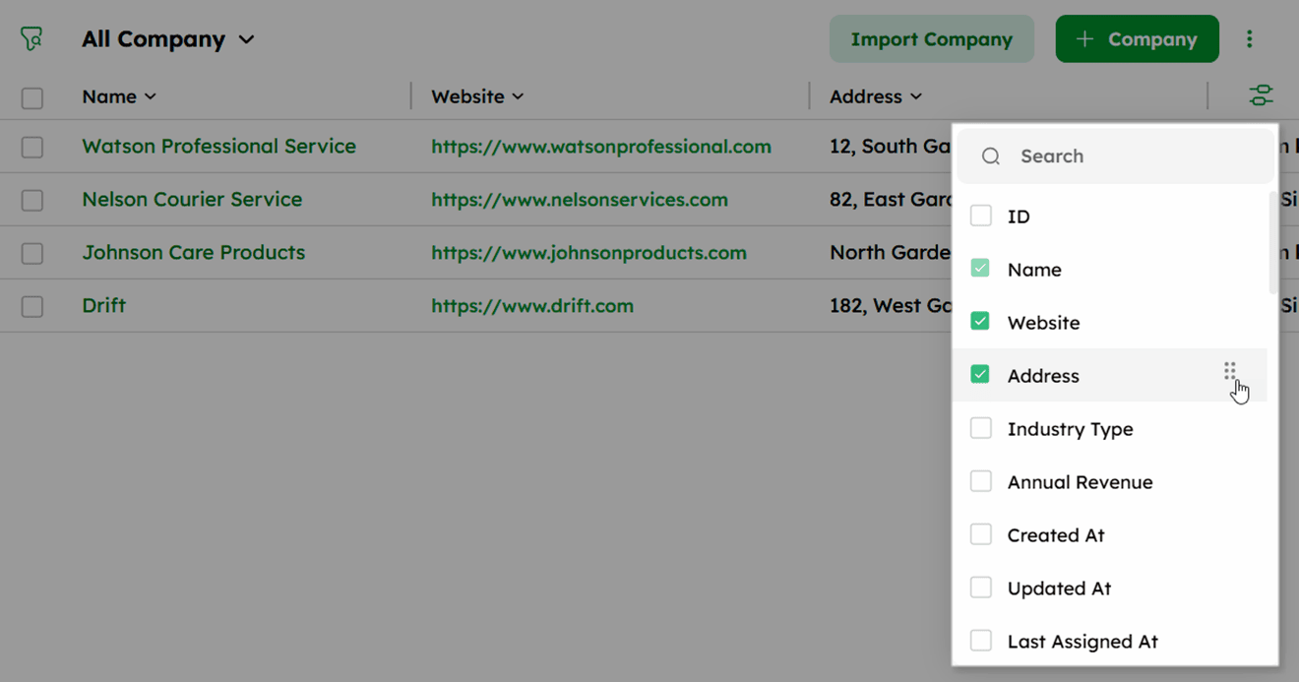
Task: Open the Address column header dropdown
Action: tap(916, 96)
